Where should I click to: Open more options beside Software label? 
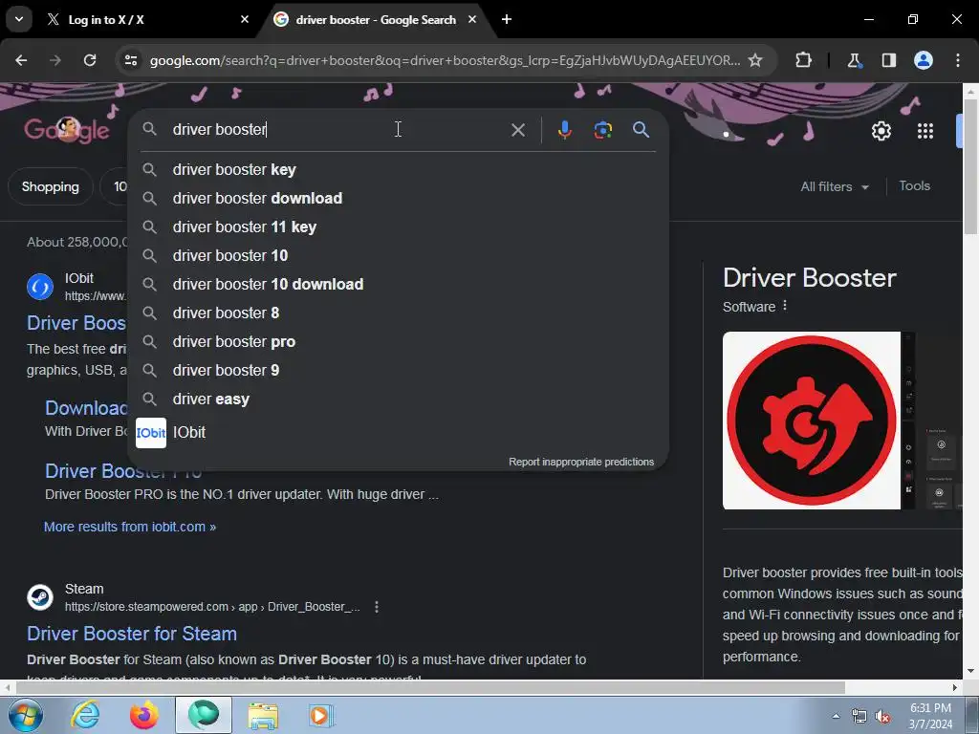[x=785, y=306]
